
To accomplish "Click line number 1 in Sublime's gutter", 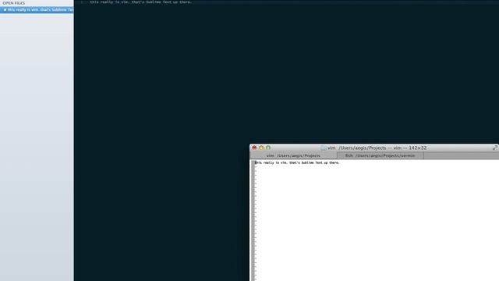I will point(82,2).
